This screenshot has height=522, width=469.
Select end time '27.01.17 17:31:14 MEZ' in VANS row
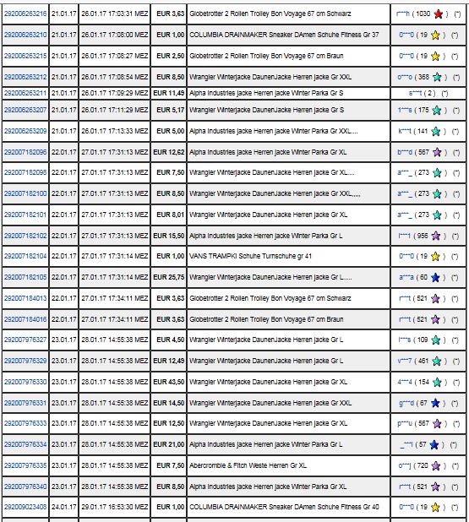tap(115, 256)
